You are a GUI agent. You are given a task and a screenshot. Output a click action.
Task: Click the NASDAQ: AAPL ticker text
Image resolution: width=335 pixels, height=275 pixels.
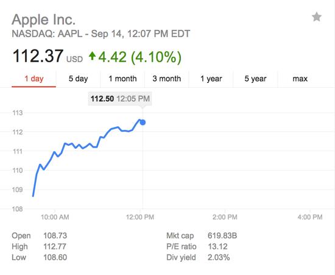47,34
